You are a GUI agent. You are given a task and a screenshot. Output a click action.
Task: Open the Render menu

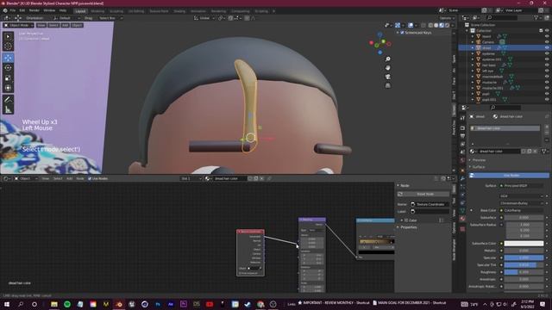34,10
